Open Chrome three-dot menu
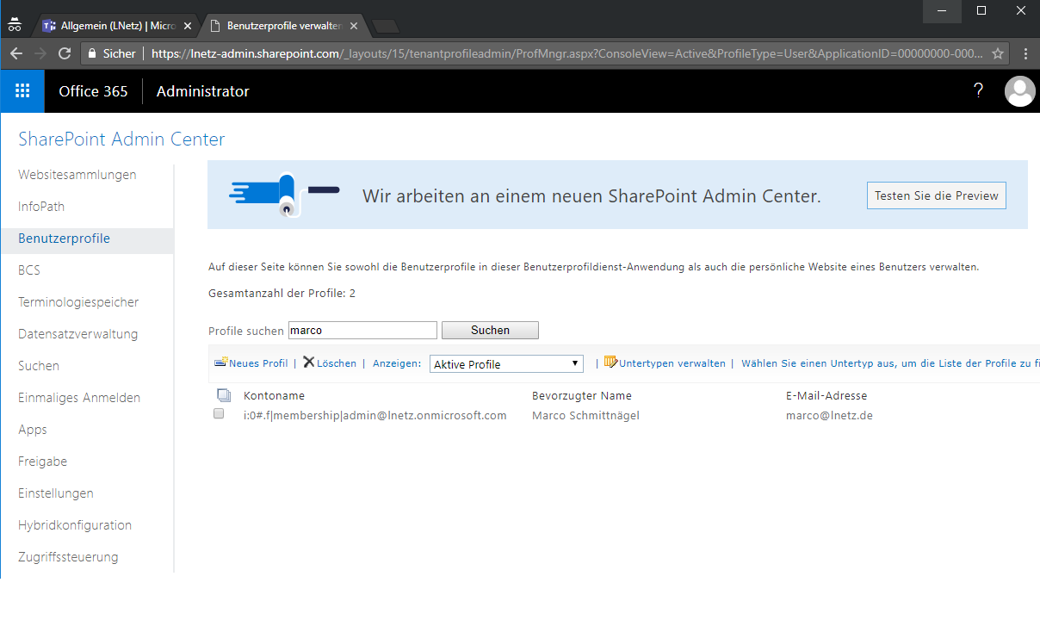The image size is (1040, 626). point(1025,53)
